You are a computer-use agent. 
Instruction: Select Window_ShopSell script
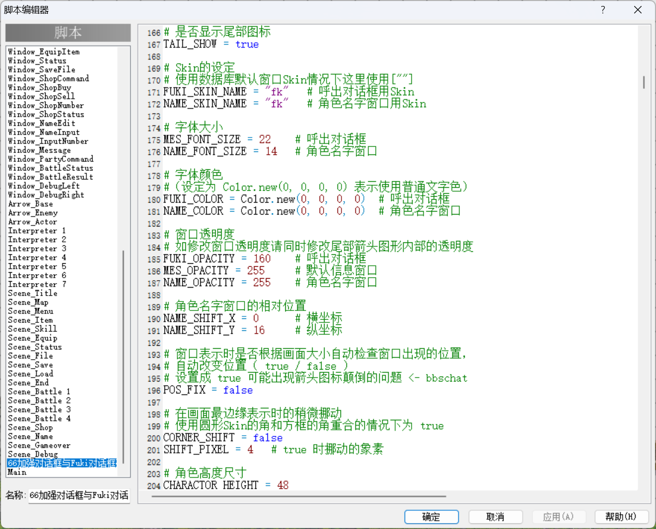pos(41,96)
